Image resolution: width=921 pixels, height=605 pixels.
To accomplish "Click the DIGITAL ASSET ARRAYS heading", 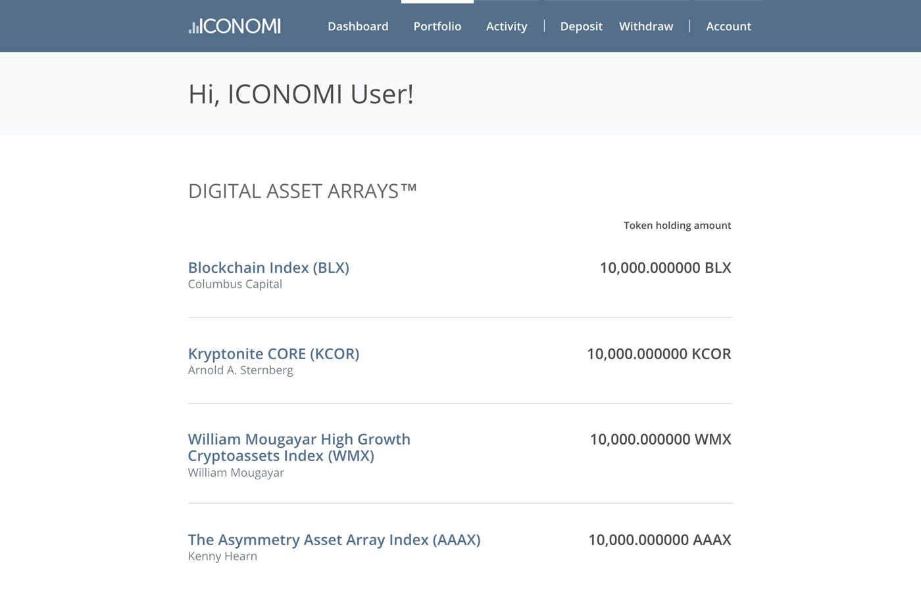I will [x=303, y=191].
